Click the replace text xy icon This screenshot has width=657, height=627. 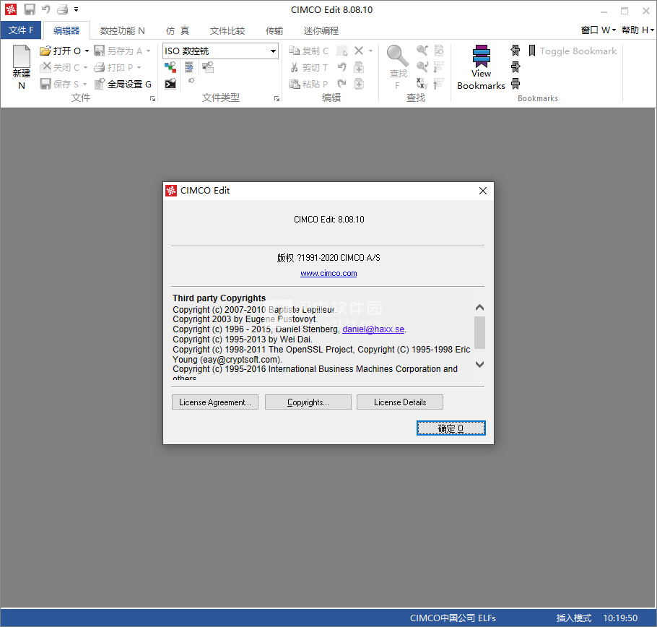[x=422, y=84]
